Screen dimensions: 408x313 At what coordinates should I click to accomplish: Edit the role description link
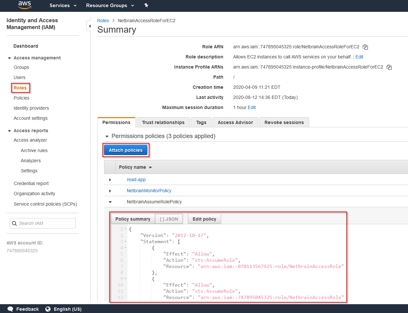click(359, 57)
